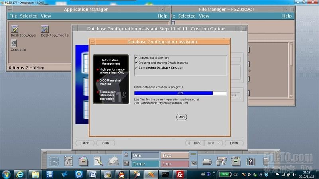Open FileZilla from the taskbar
Image resolution: width=319 pixels, height=179 pixels.
point(180,175)
